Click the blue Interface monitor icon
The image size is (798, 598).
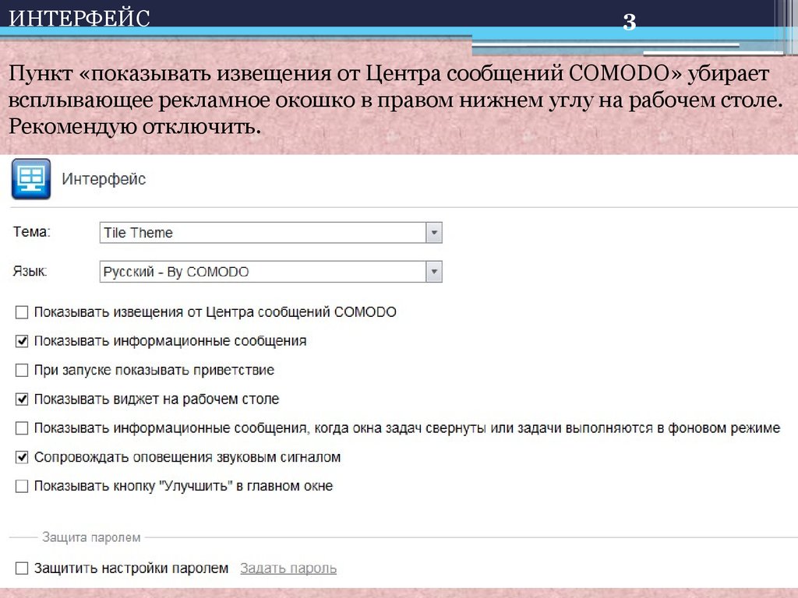pos(31,179)
